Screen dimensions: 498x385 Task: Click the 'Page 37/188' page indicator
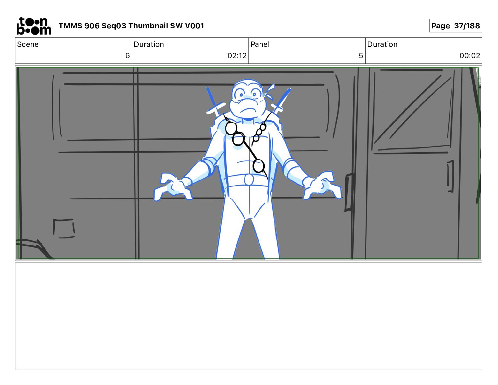(456, 26)
